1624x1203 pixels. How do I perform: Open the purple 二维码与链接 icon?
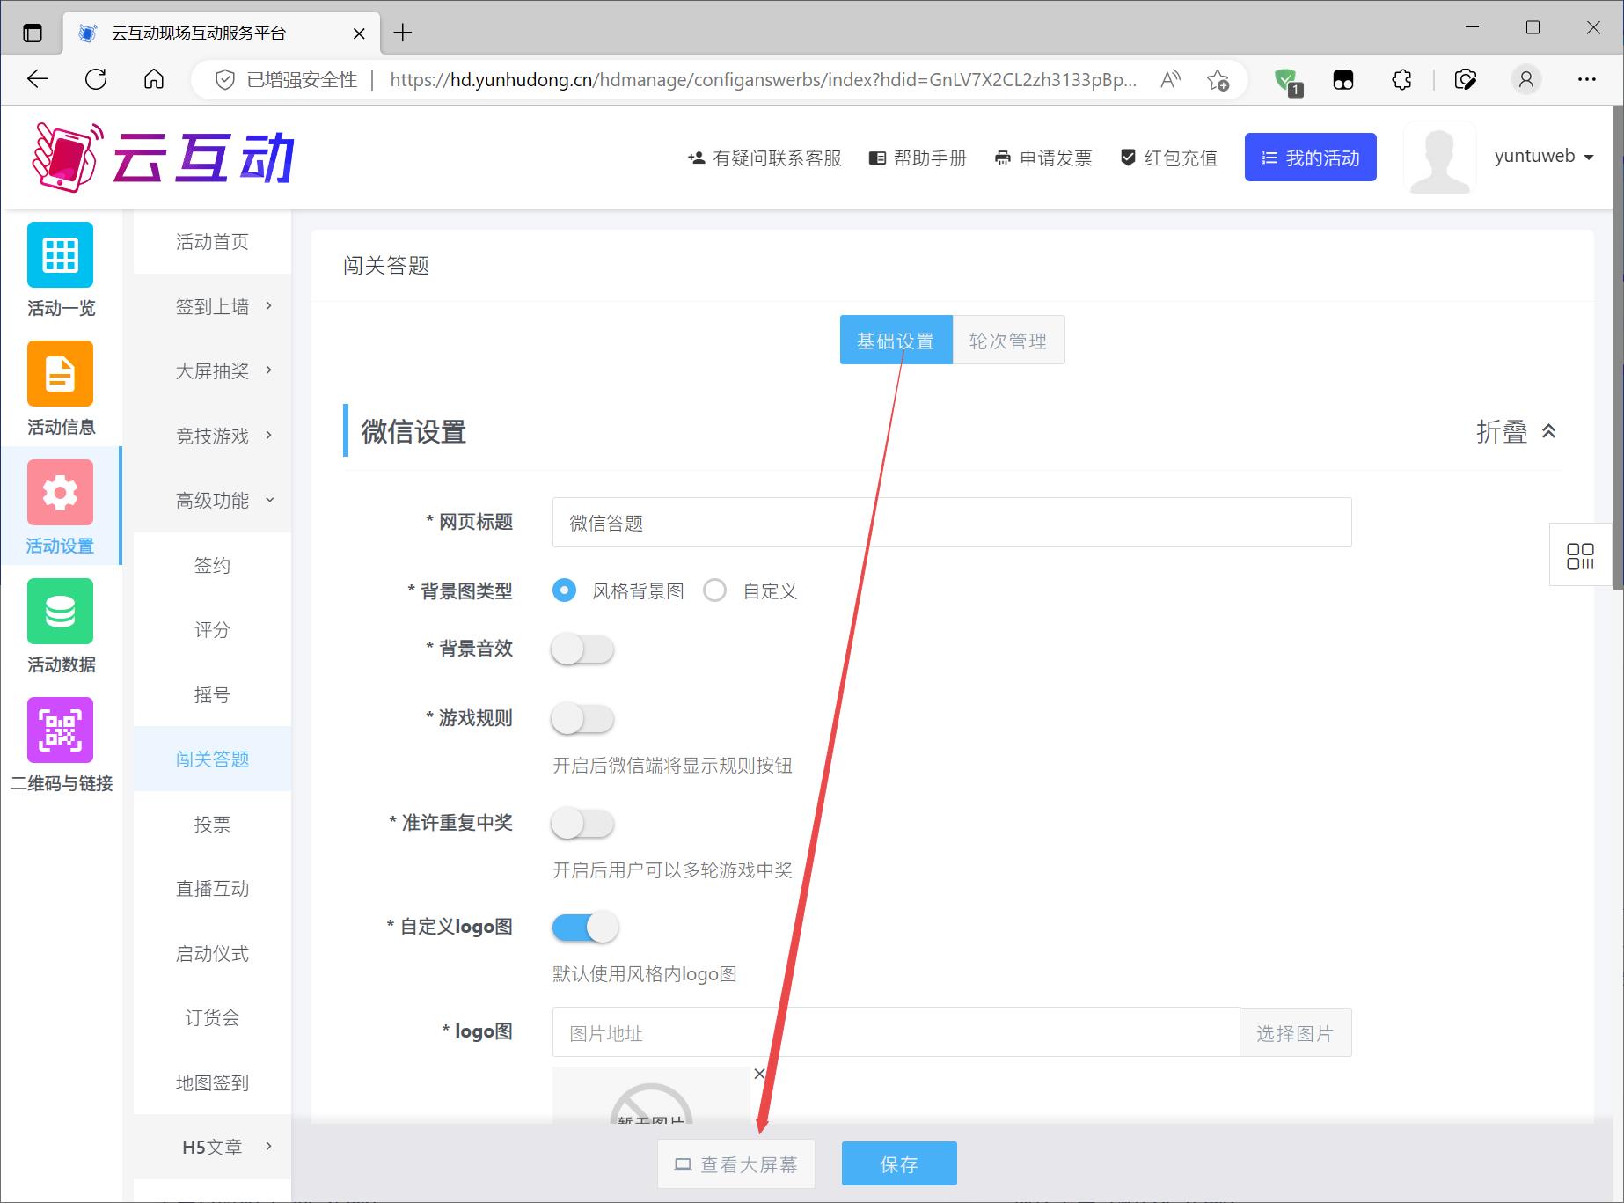(x=60, y=730)
